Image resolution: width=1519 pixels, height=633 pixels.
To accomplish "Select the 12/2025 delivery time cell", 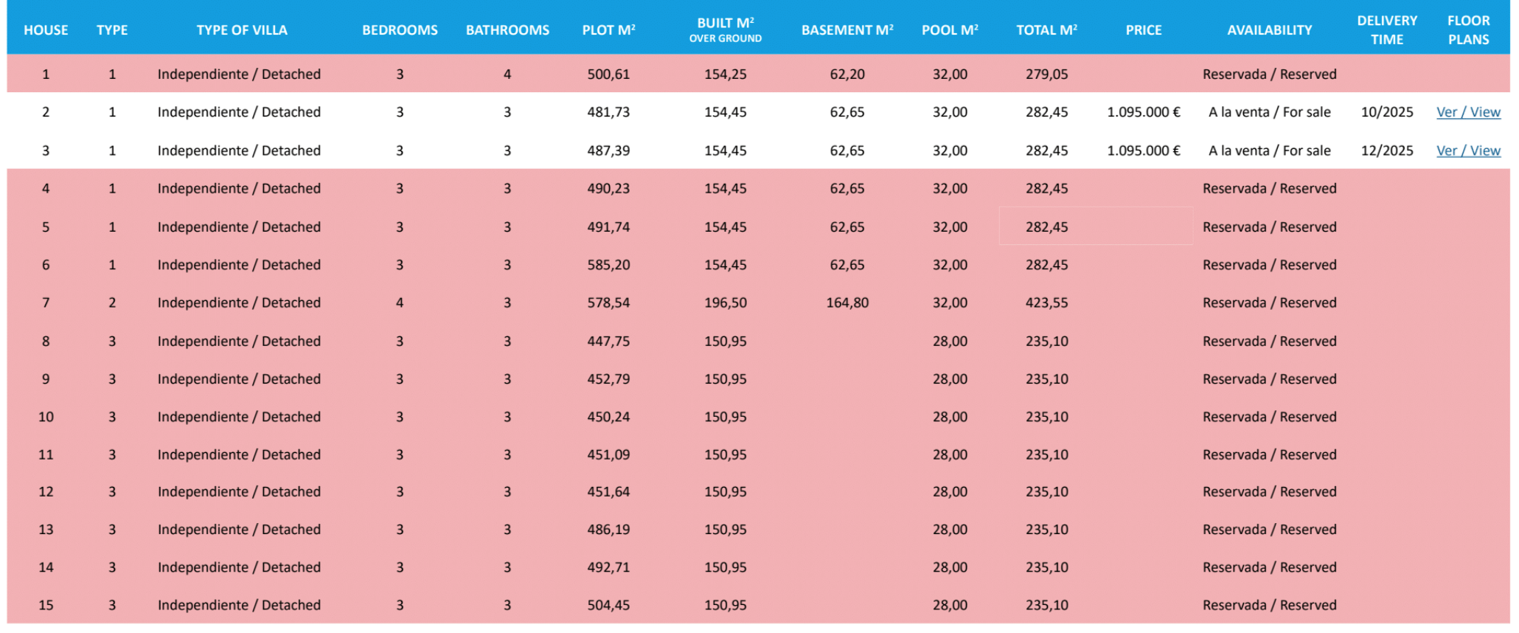I will pos(1386,151).
